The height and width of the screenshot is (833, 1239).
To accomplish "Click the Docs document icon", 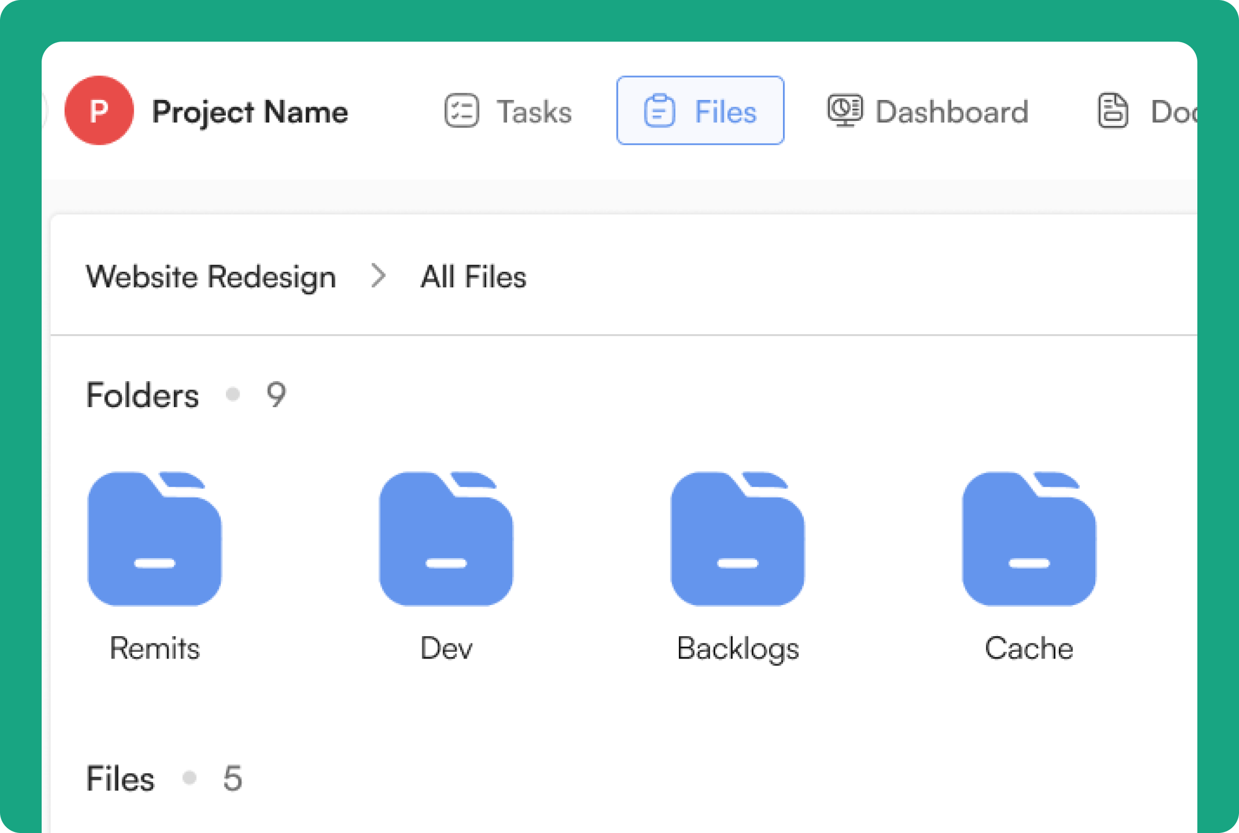I will pos(1112,110).
